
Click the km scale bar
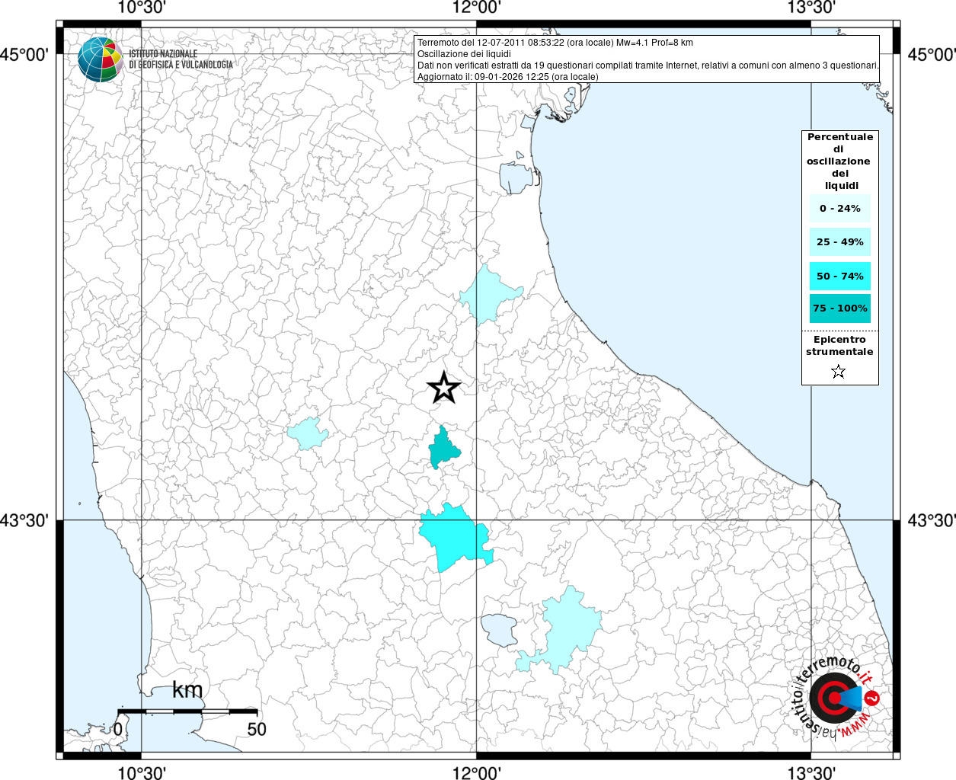(187, 711)
